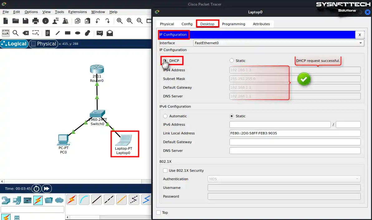Select the Network Devices category icon
The height and width of the screenshot is (220, 372).
tap(6, 200)
